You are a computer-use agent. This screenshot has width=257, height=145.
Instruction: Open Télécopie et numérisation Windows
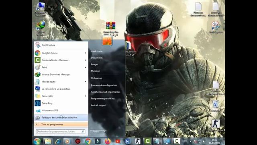[61, 118]
